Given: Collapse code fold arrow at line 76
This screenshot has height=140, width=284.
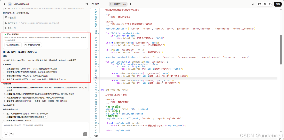Looking at the screenshot, I should tap(99, 90).
